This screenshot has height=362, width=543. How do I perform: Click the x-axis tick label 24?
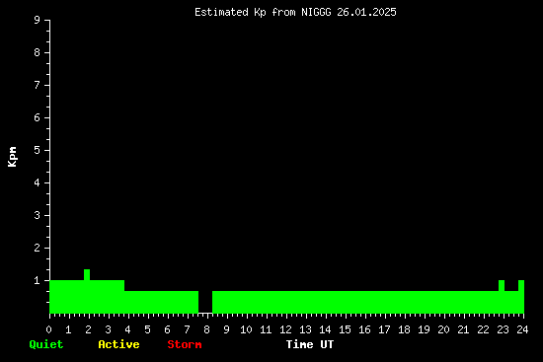pyautogui.click(x=522, y=329)
